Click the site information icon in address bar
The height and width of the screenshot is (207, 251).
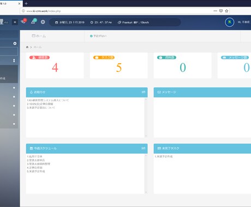pos(23,11)
